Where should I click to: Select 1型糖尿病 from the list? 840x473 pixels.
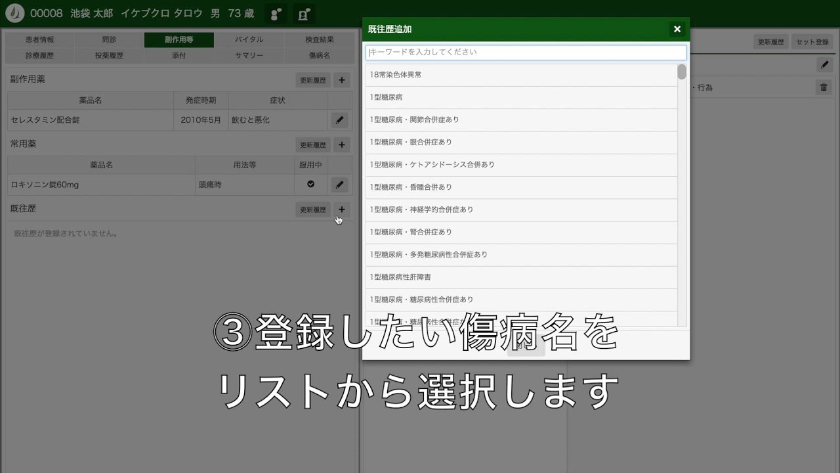click(522, 97)
